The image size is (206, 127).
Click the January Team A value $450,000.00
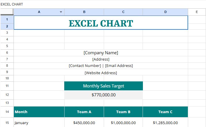point(84,123)
